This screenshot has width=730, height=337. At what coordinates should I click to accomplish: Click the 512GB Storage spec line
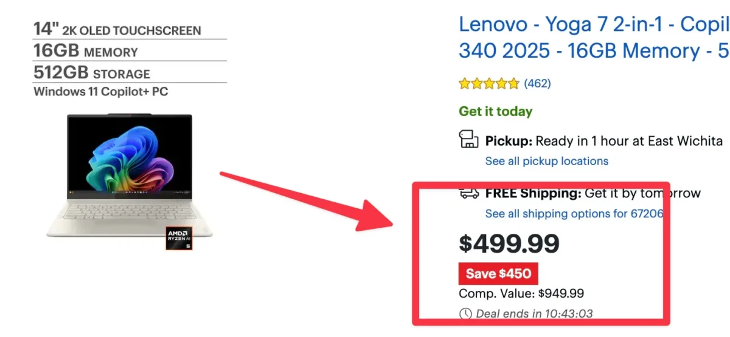(x=92, y=73)
